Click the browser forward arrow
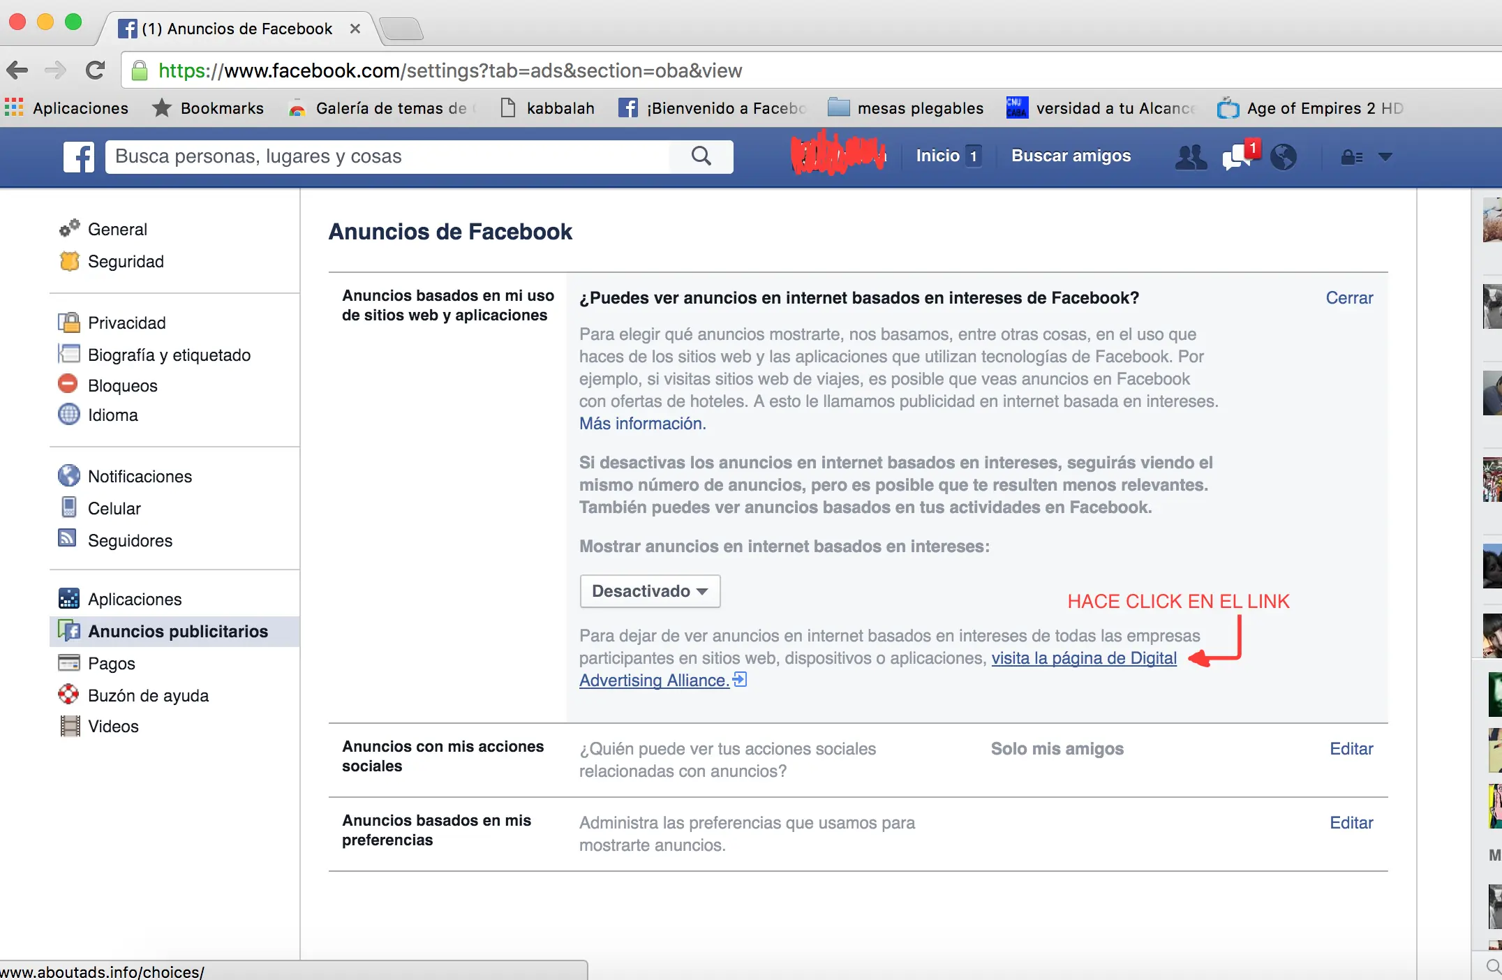Viewport: 1502px width, 980px height. [54, 70]
